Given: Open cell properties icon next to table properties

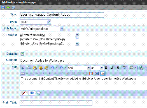Looking at the screenshot, I should [x=97, y=73].
